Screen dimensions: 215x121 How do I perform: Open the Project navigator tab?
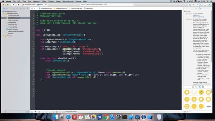[4, 8]
